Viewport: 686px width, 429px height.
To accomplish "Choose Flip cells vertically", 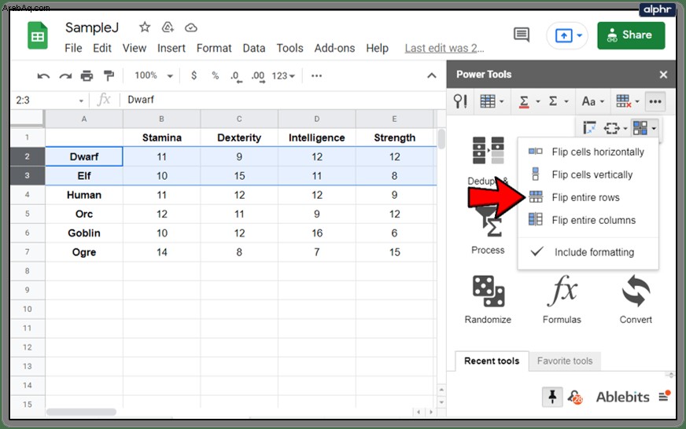I will 588,174.
